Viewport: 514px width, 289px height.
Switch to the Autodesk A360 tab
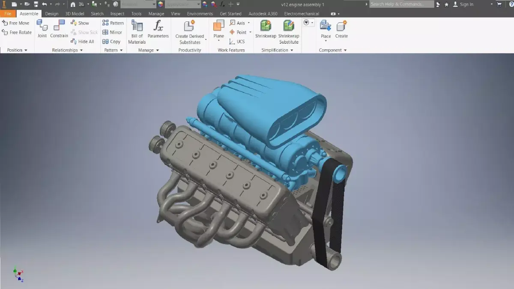263,14
